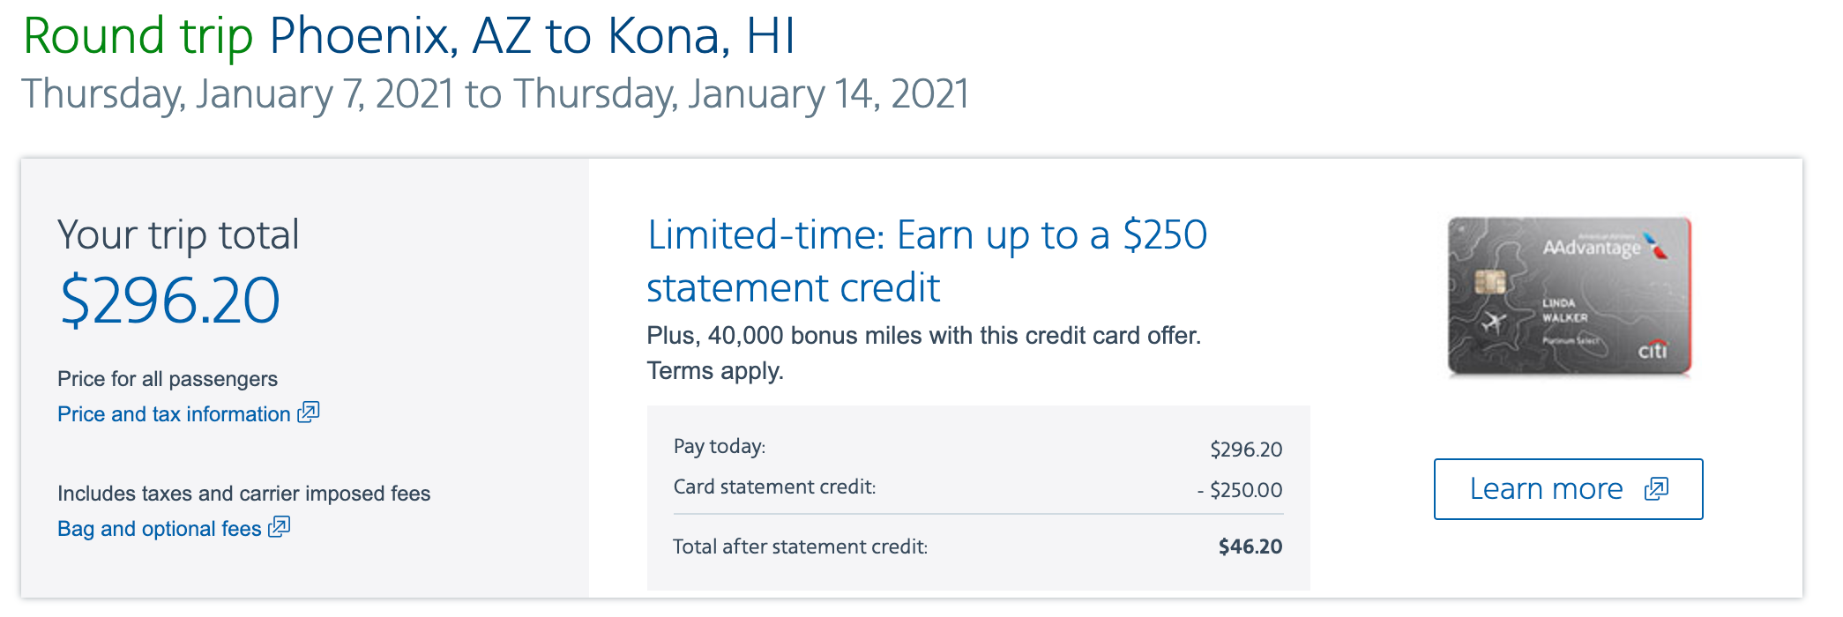Image resolution: width=1843 pixels, height=617 pixels.
Task: Click the Price for all passengers label
Action: (168, 379)
